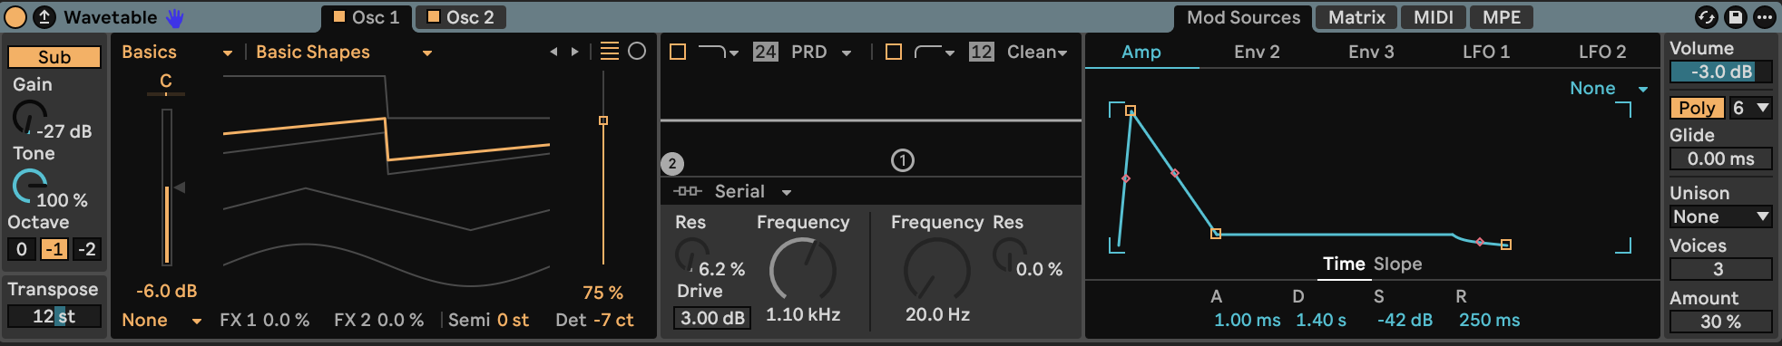
Task: Toggle the Osc 2 on/off square
Action: point(433,16)
